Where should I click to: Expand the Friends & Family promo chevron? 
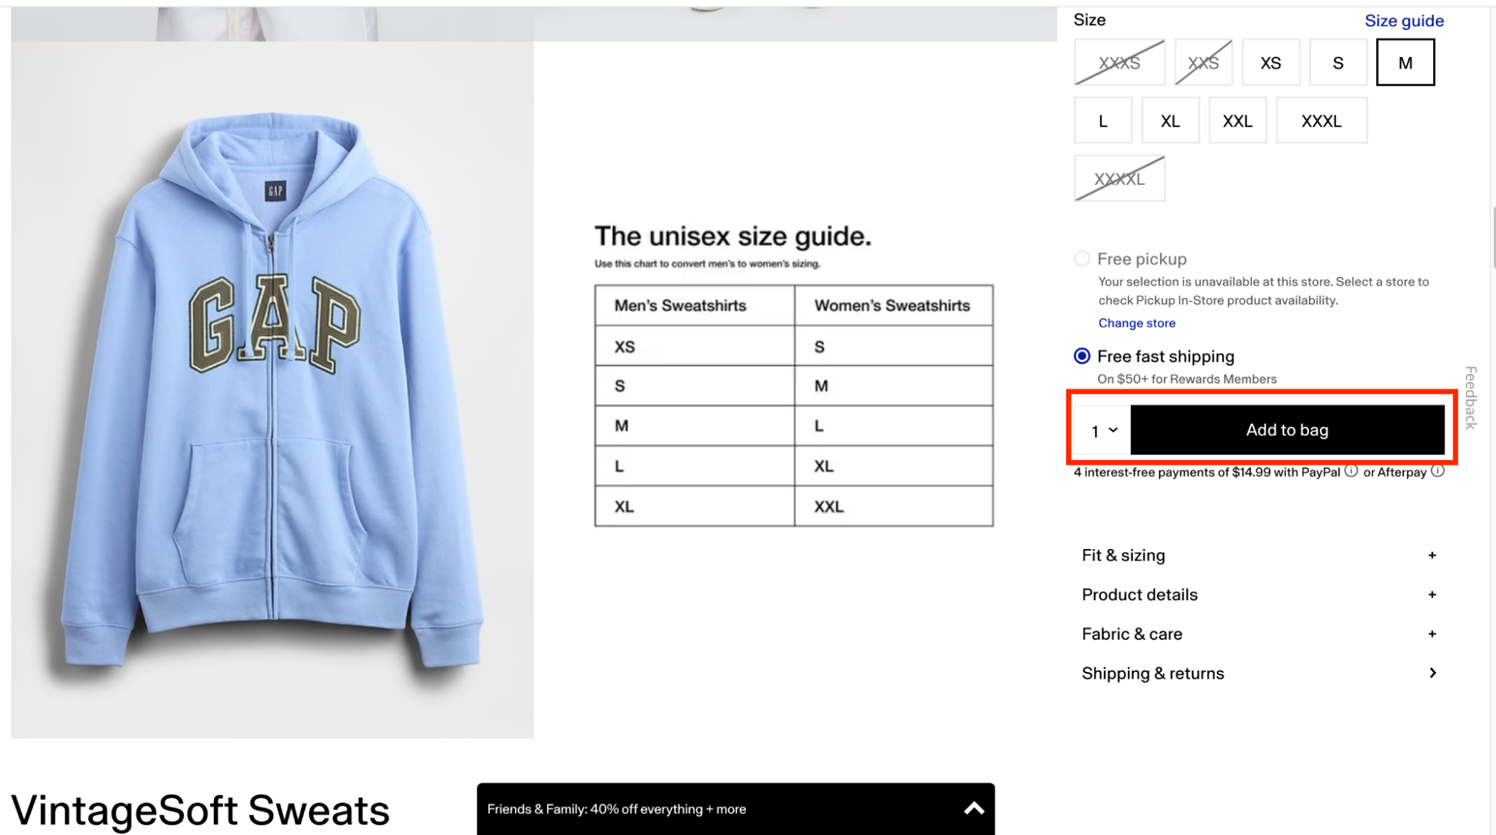[974, 809]
